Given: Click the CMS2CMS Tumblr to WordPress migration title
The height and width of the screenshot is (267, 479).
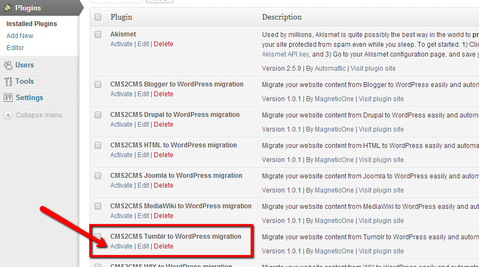Looking at the screenshot, I should tap(176, 237).
